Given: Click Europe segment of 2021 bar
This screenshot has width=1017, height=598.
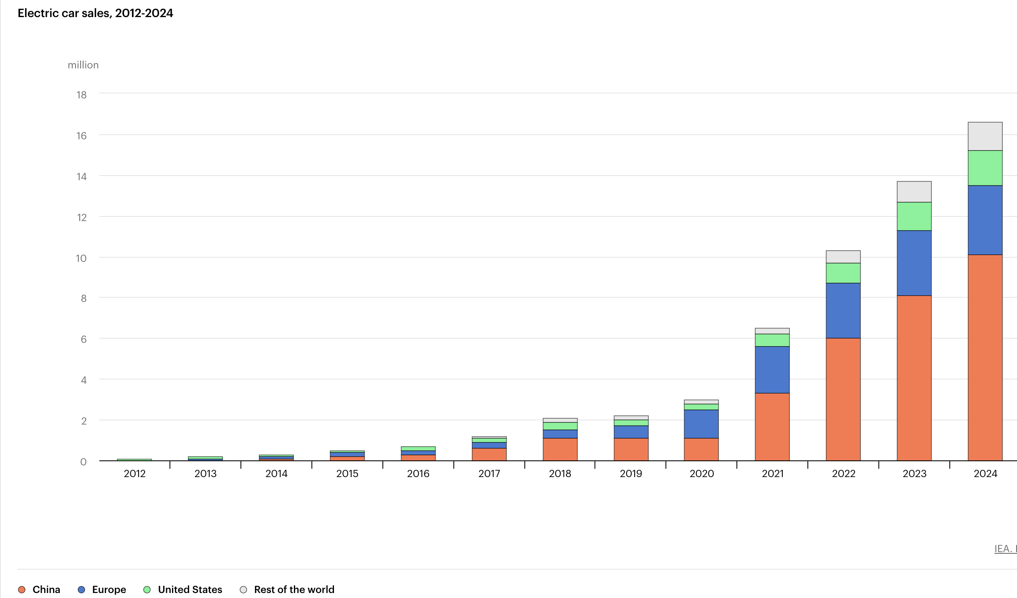Looking at the screenshot, I should point(772,369).
